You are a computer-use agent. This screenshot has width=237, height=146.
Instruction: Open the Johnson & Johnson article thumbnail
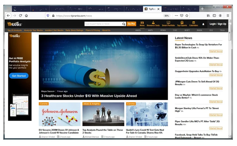(60, 114)
